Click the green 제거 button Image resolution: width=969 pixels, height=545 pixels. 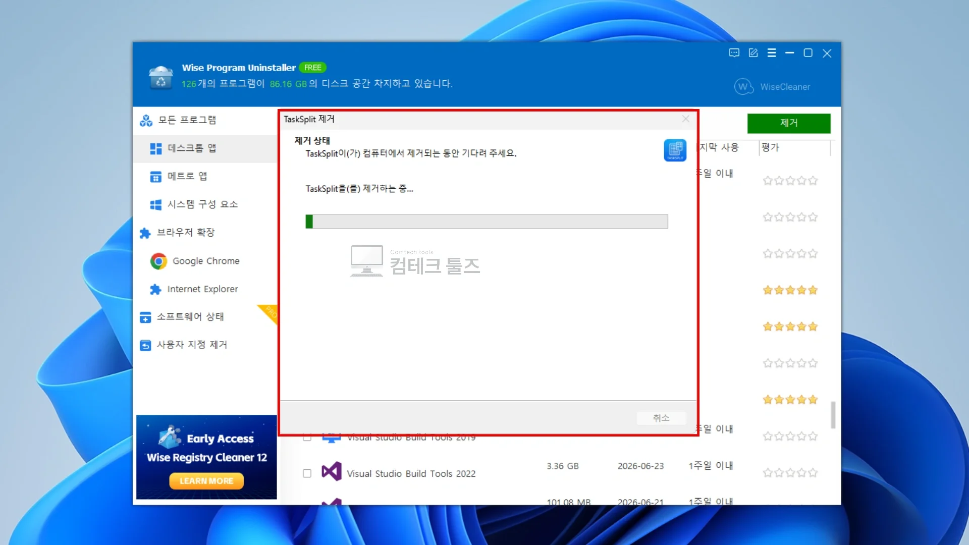(x=789, y=123)
